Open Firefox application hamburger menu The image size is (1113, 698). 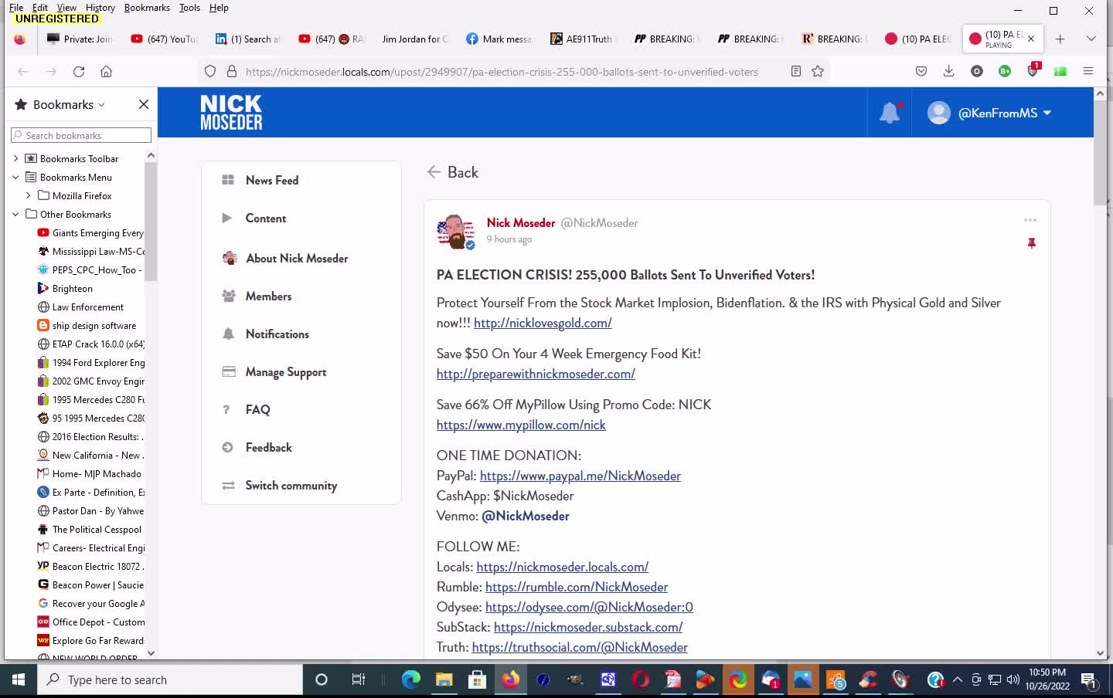(1088, 71)
